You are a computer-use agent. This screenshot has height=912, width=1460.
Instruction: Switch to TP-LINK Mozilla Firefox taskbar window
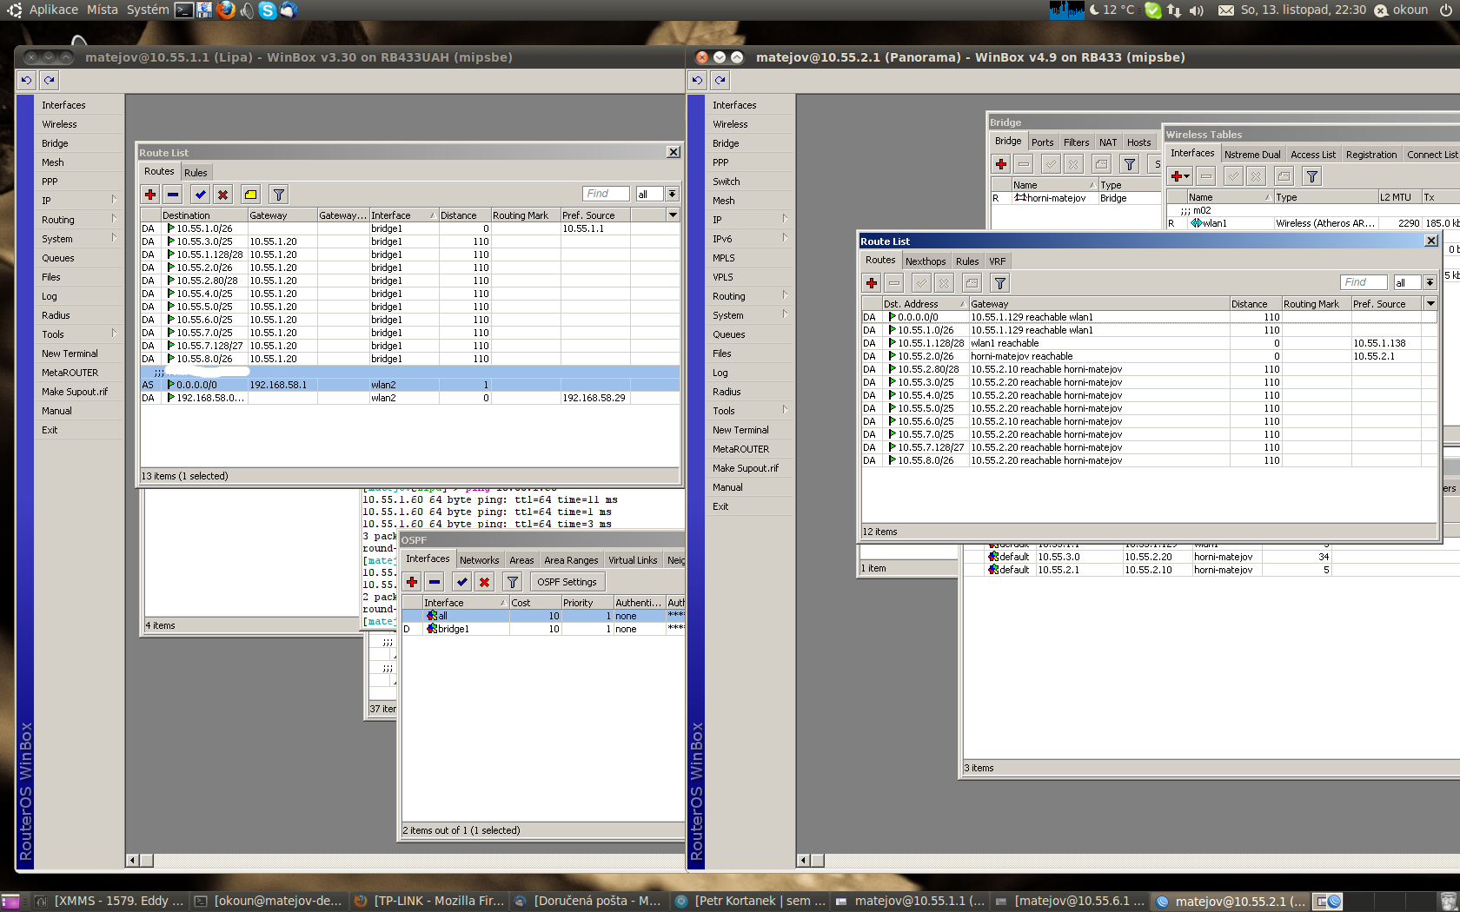tap(429, 901)
